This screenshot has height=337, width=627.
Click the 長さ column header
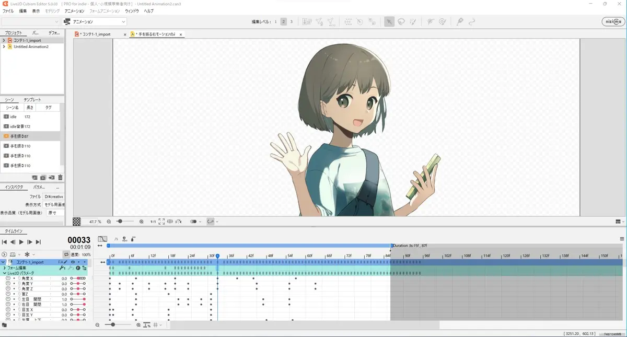(x=30, y=107)
